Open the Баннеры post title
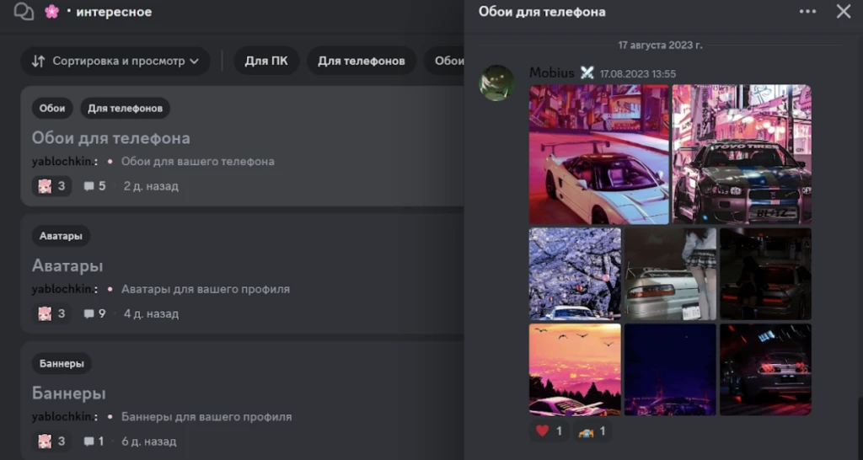The height and width of the screenshot is (460, 863). [69, 393]
